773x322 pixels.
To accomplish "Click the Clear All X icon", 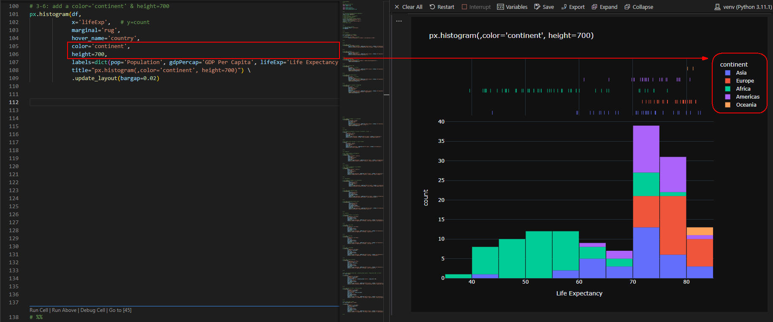I will coord(397,7).
